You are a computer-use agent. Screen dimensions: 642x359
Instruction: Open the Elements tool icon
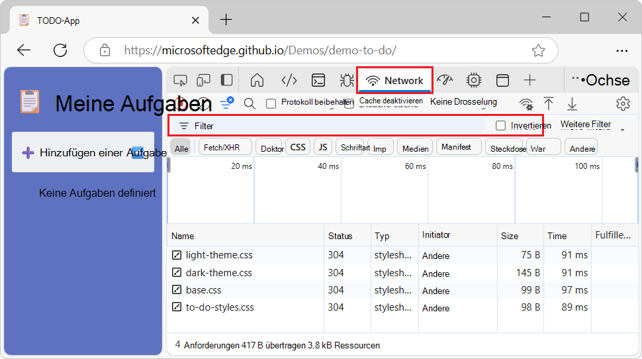[x=289, y=80]
